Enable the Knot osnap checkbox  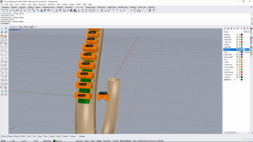(56, 136)
